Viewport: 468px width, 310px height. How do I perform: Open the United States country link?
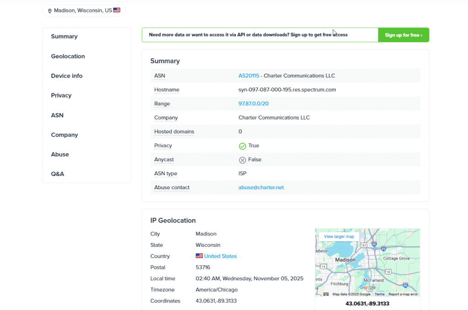[220, 256]
